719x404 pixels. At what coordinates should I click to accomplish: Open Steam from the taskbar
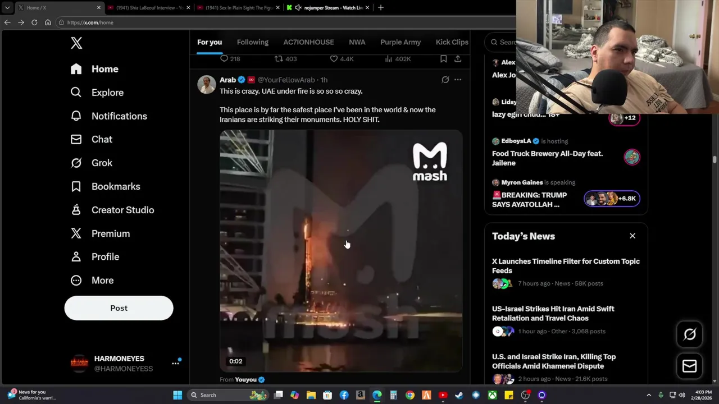459,395
